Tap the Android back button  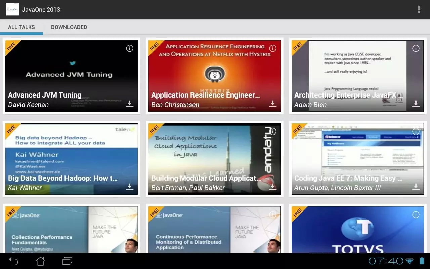click(x=13, y=261)
